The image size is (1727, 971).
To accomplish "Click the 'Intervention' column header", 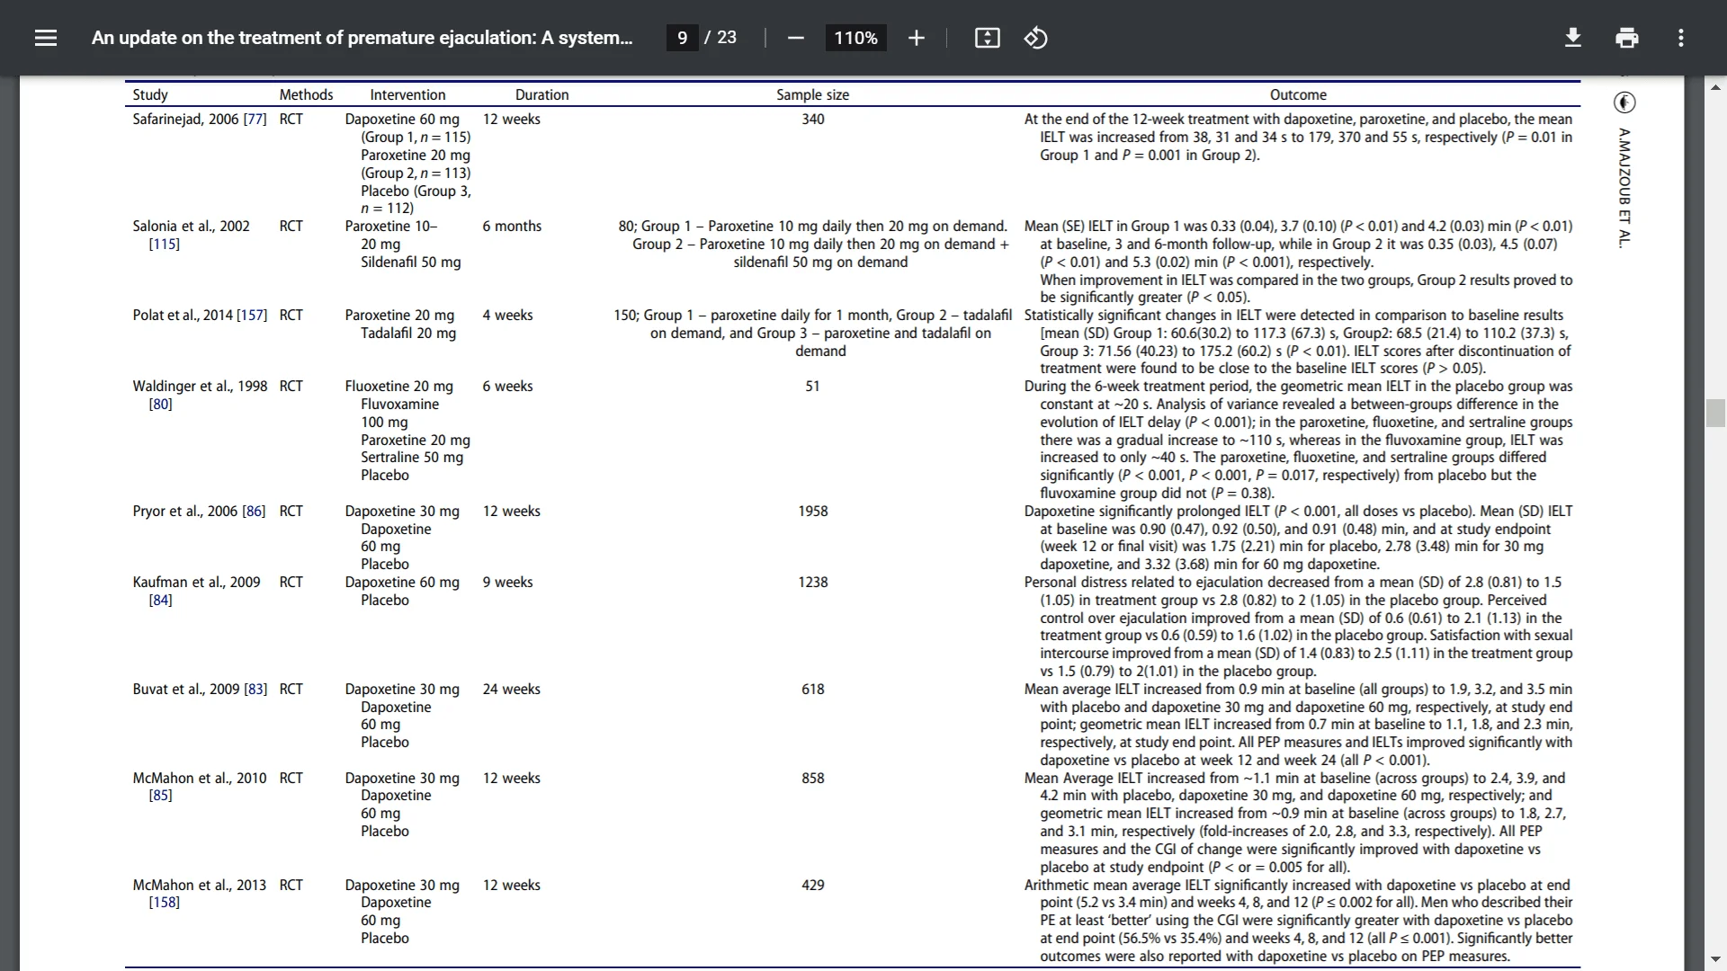I will pos(407,95).
